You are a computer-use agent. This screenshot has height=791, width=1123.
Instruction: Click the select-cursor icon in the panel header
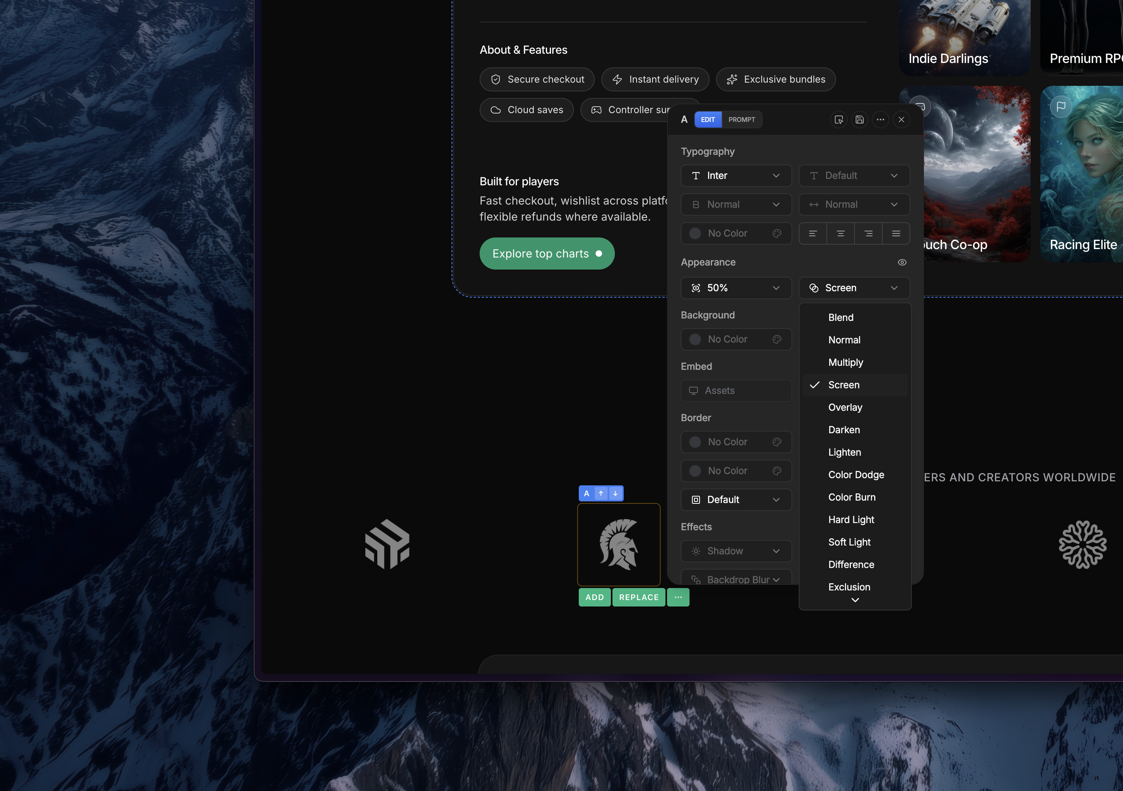[x=838, y=119]
